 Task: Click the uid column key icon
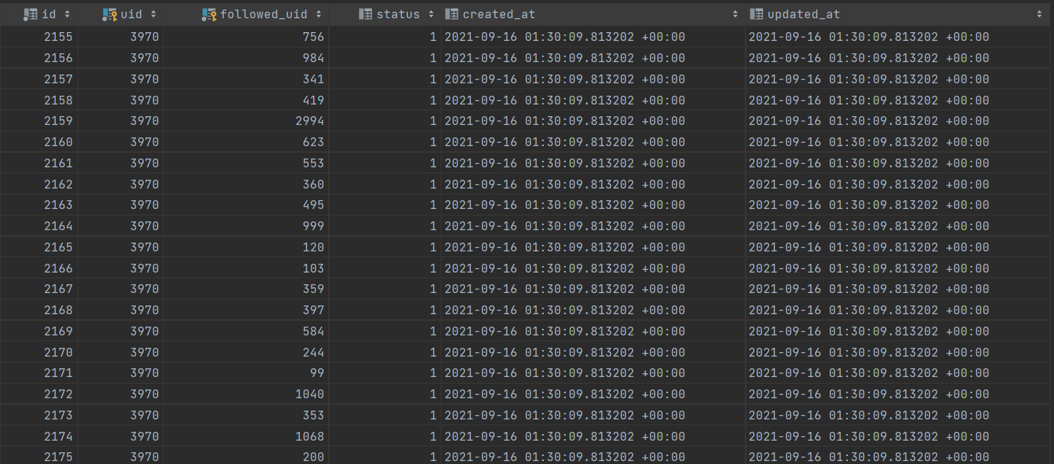pos(110,14)
